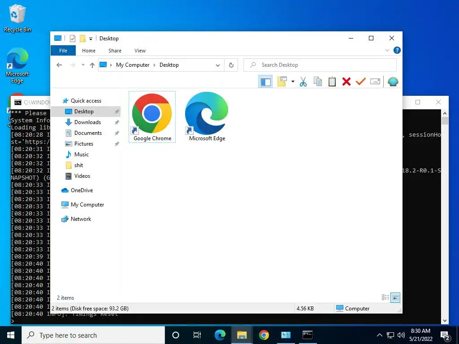Go up one folder level

click(x=92, y=65)
